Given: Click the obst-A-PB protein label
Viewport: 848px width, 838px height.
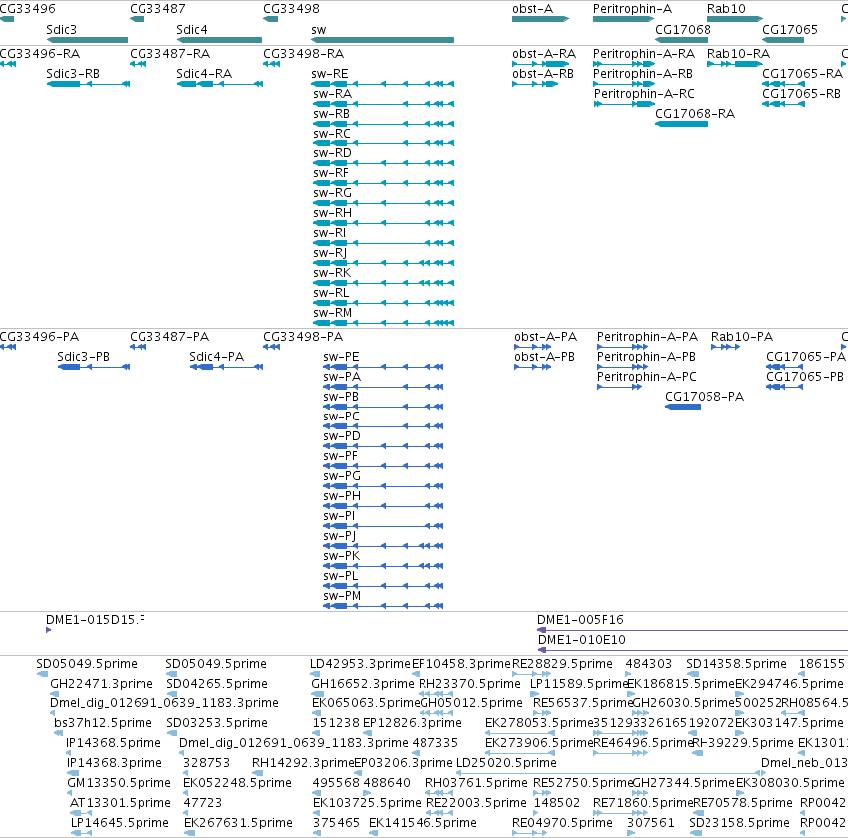Looking at the screenshot, I should point(545,357).
